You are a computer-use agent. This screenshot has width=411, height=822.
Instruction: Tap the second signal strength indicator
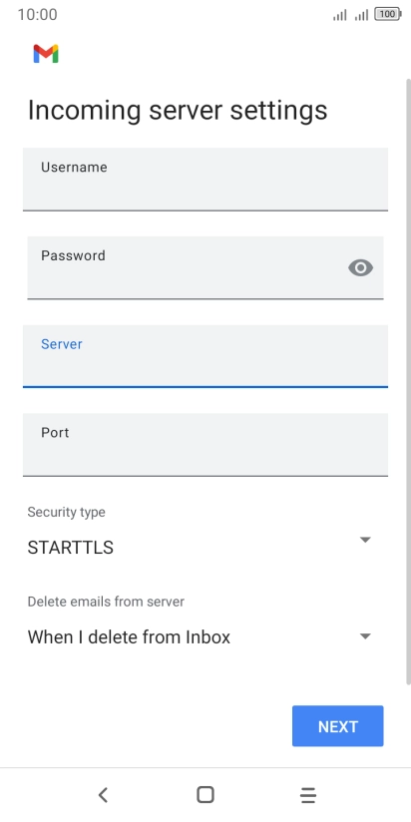pos(361,15)
